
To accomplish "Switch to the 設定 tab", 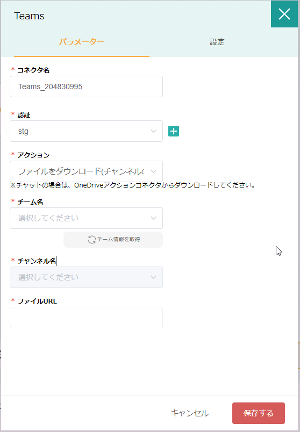I will click(x=217, y=42).
